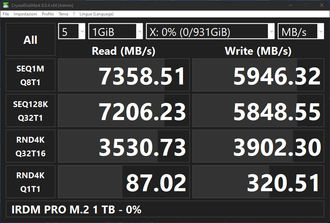
Task: Open the Tema menu
Action: coord(63,14)
